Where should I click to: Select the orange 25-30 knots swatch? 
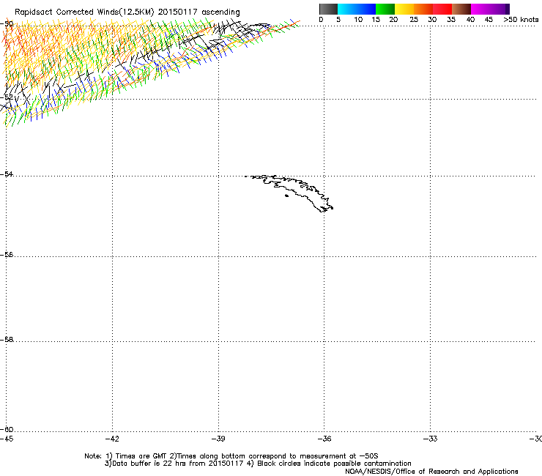point(423,9)
